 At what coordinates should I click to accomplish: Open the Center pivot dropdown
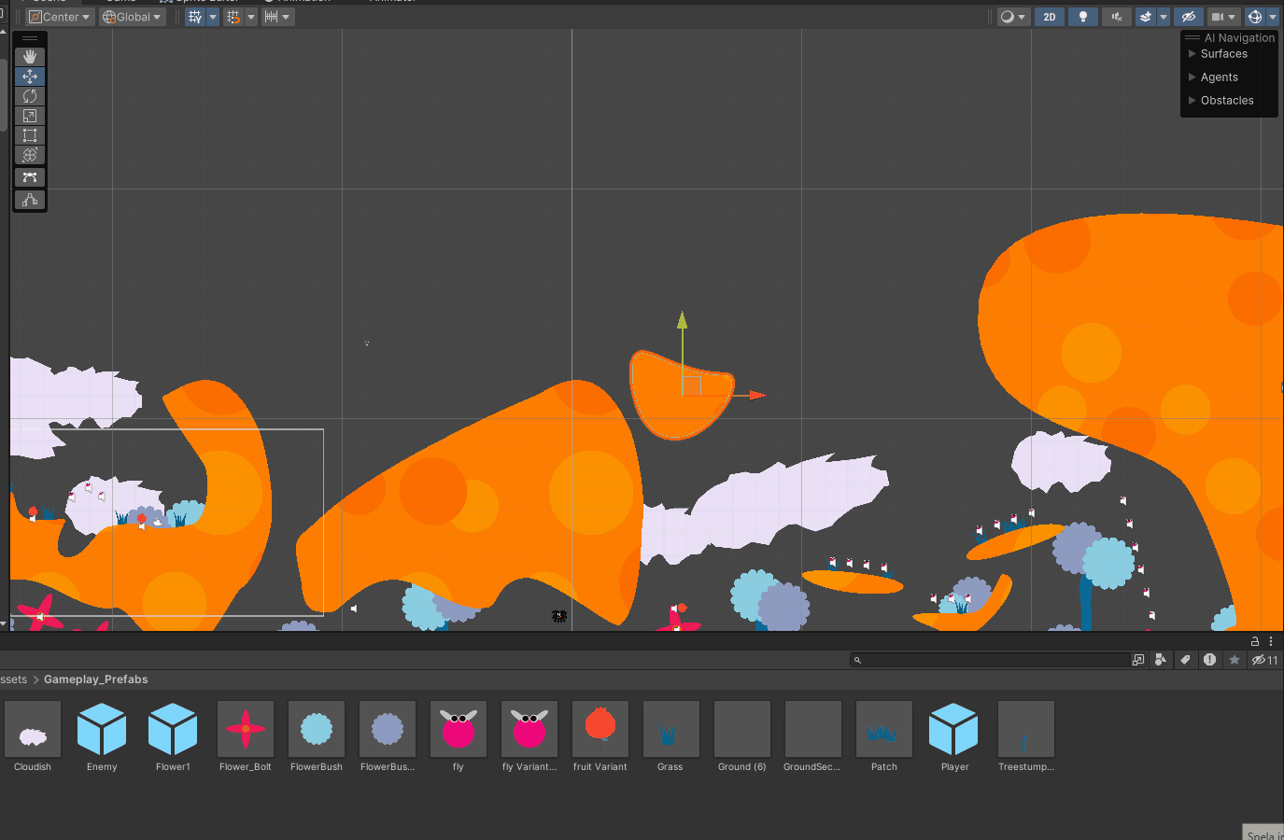pyautogui.click(x=59, y=16)
